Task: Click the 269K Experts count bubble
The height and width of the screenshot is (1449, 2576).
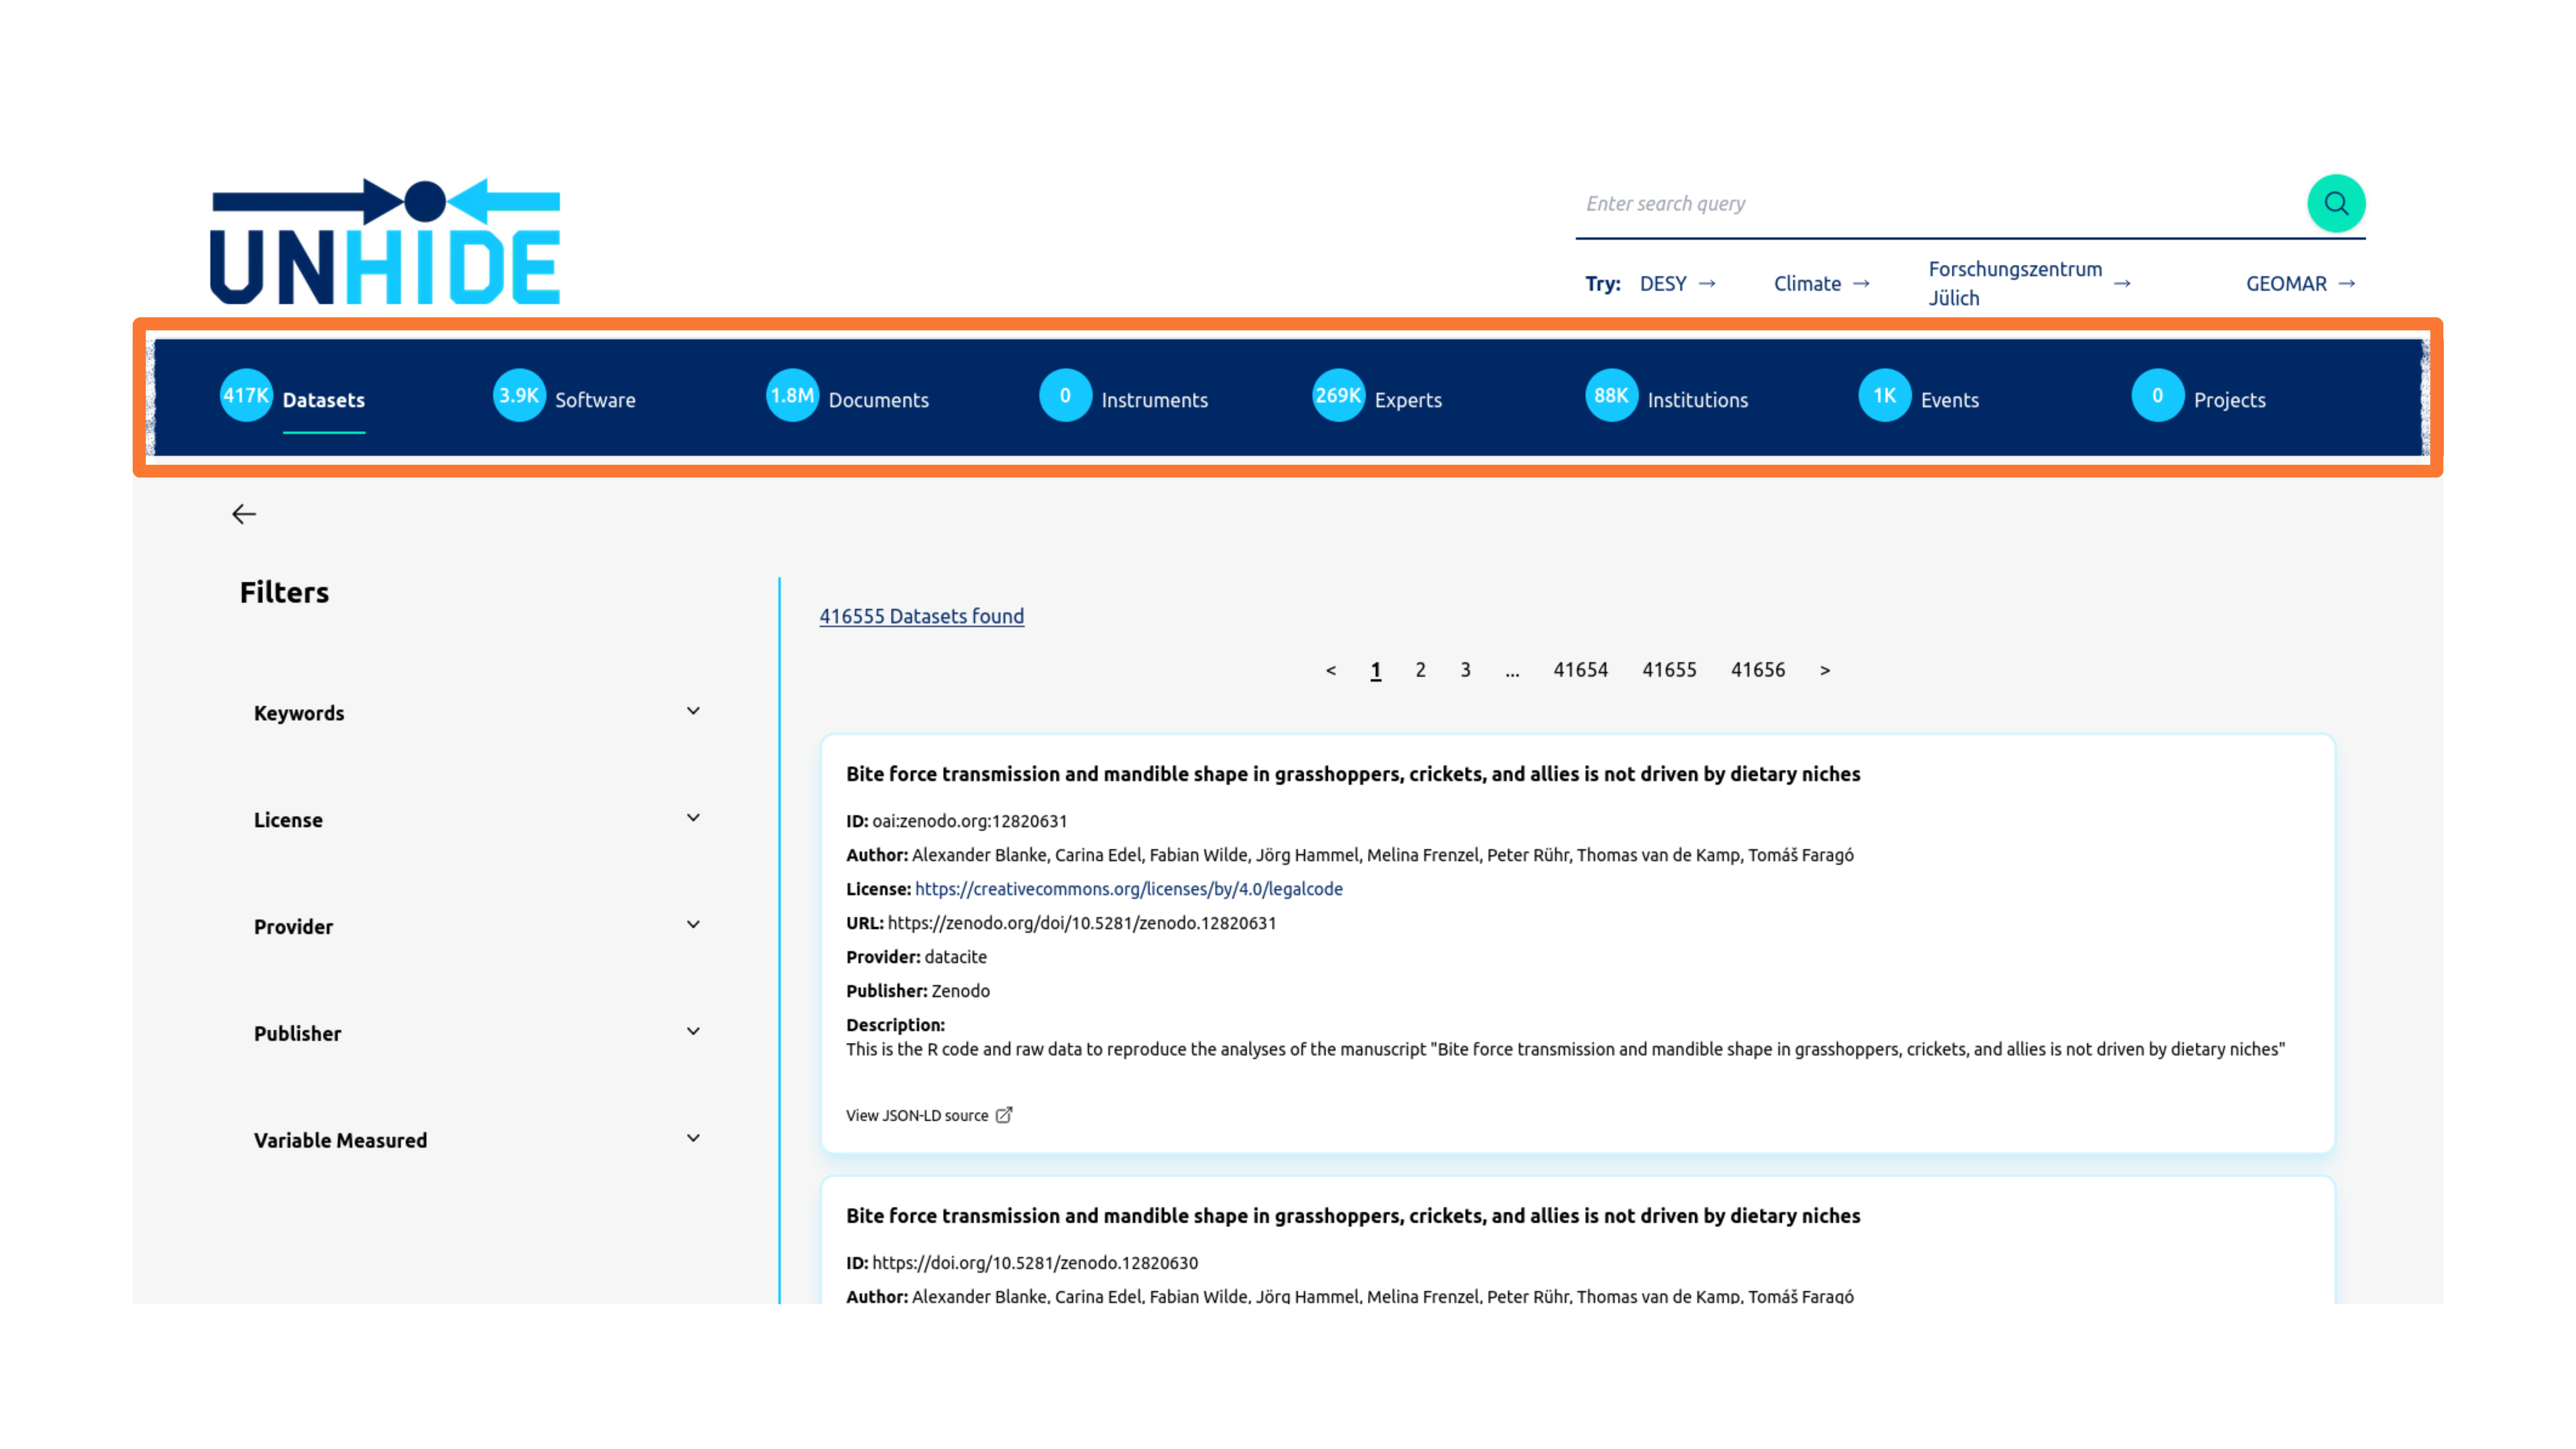Action: (x=1338, y=396)
